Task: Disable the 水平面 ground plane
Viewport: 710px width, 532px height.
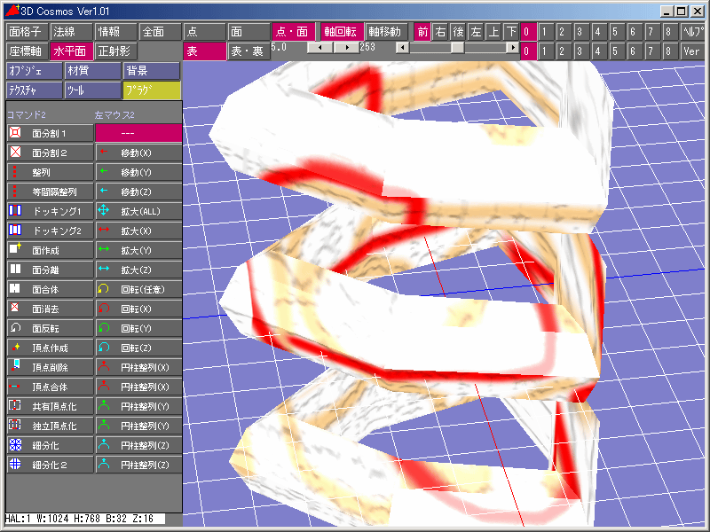Action: tap(72, 51)
